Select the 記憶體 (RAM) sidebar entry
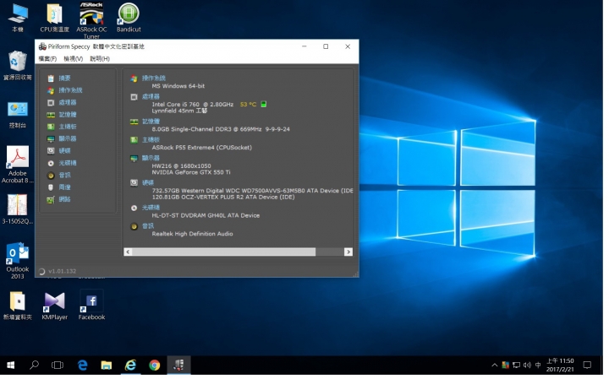Viewport: 609px width, 379px height. (x=62, y=115)
